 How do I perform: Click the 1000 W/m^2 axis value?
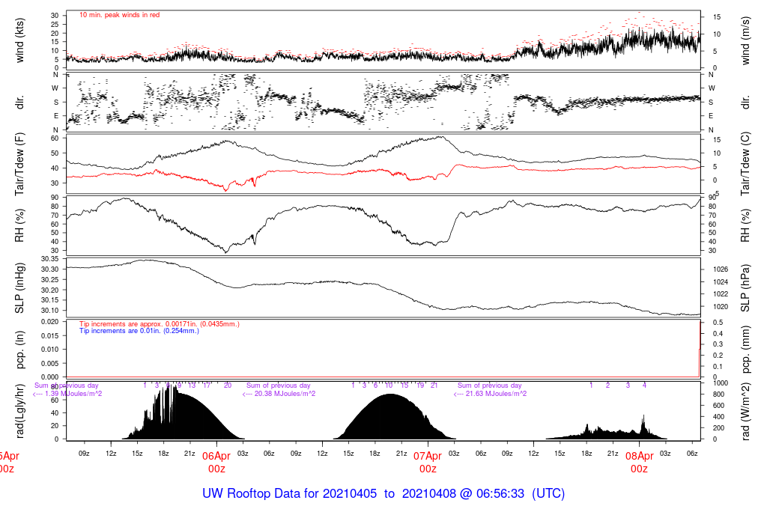pos(721,383)
